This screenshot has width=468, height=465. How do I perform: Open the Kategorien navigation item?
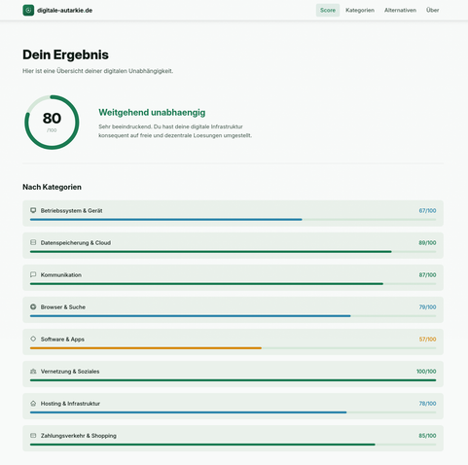(x=360, y=11)
